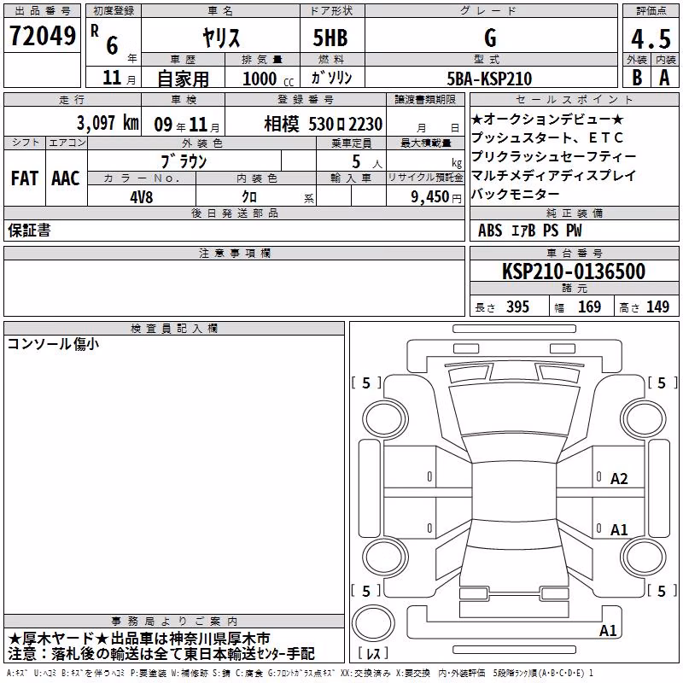Viewport: 683px width, 683px height.
Task: Click the color number 4V8
Action: [142, 197]
